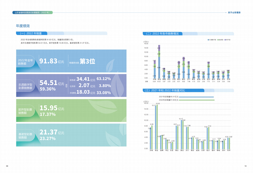Select the (二) 2022年各市销售情况 heading
The image size is (253, 173).
click(163, 33)
